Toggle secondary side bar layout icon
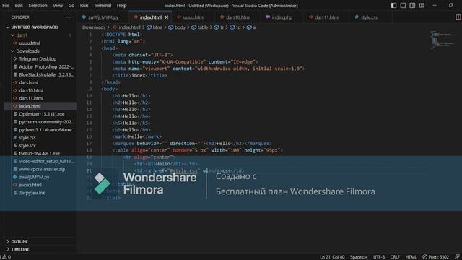 tap(412, 6)
